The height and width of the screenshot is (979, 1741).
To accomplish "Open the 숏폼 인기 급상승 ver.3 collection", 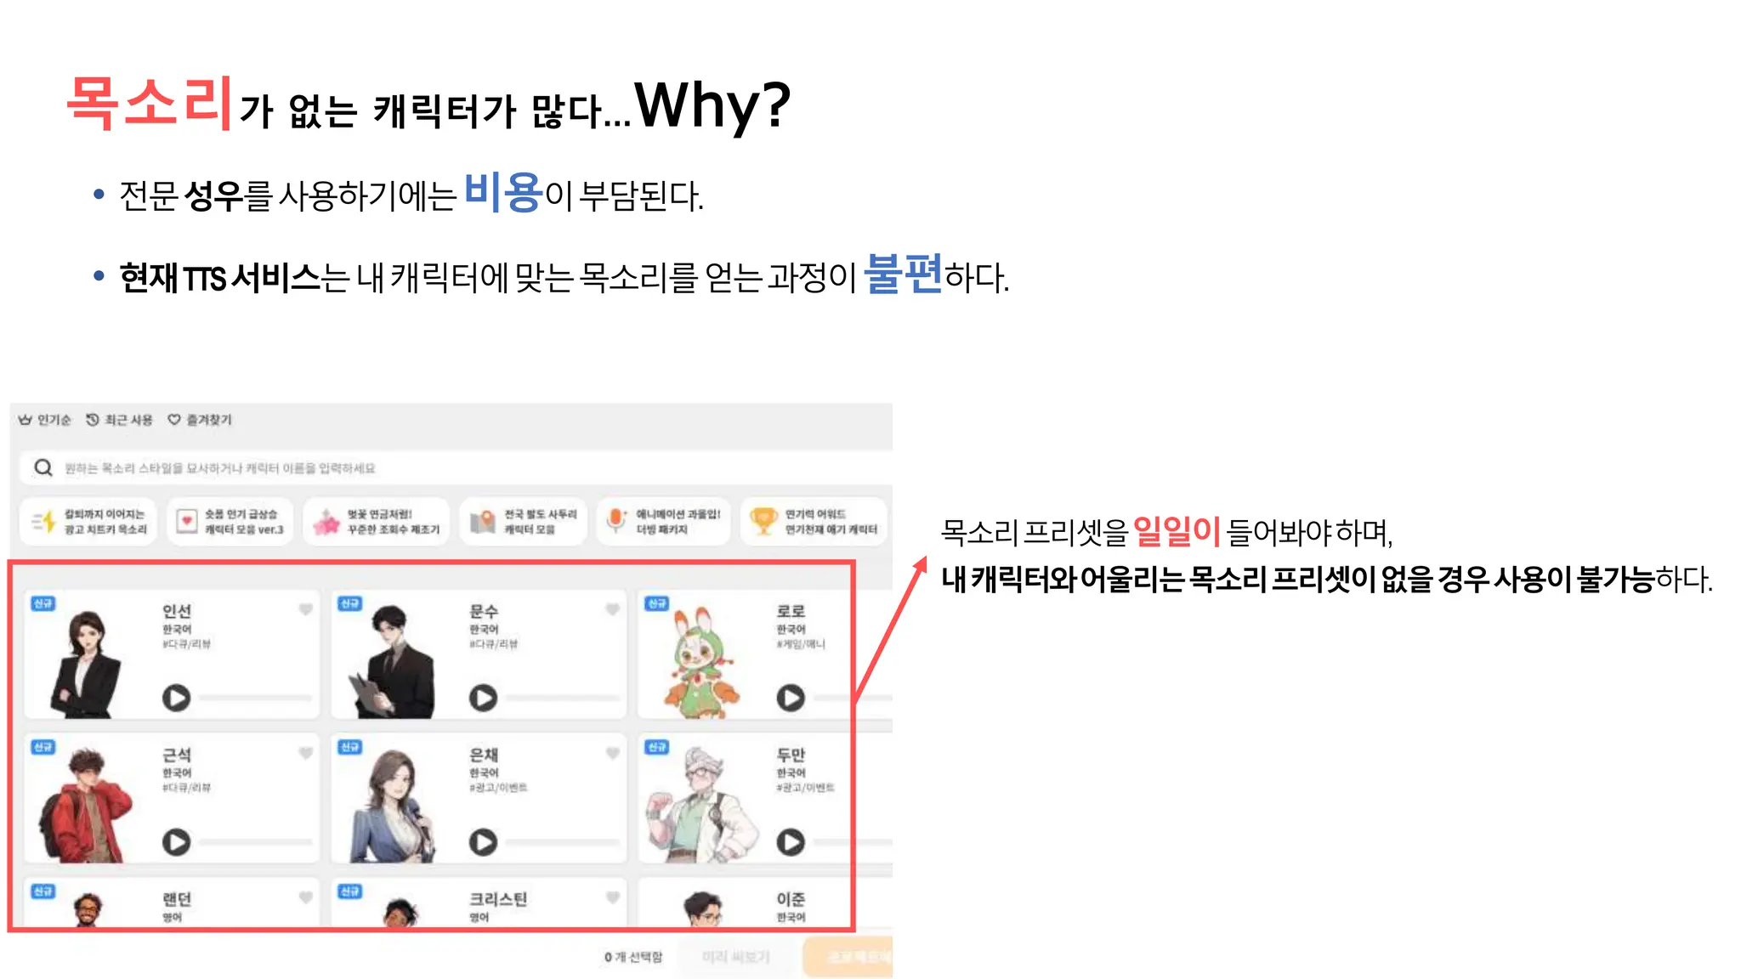I will click(230, 521).
